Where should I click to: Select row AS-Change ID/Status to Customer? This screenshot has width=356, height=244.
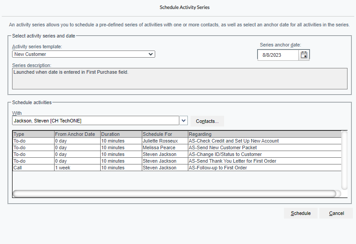pyautogui.click(x=177, y=155)
